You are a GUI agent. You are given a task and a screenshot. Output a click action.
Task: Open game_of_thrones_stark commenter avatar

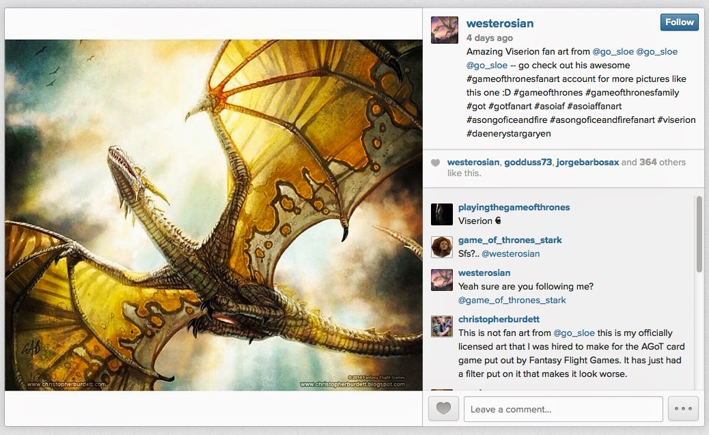coord(442,247)
